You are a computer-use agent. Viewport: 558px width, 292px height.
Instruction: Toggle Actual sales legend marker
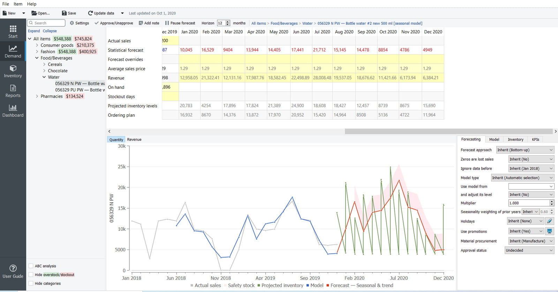(x=192, y=285)
